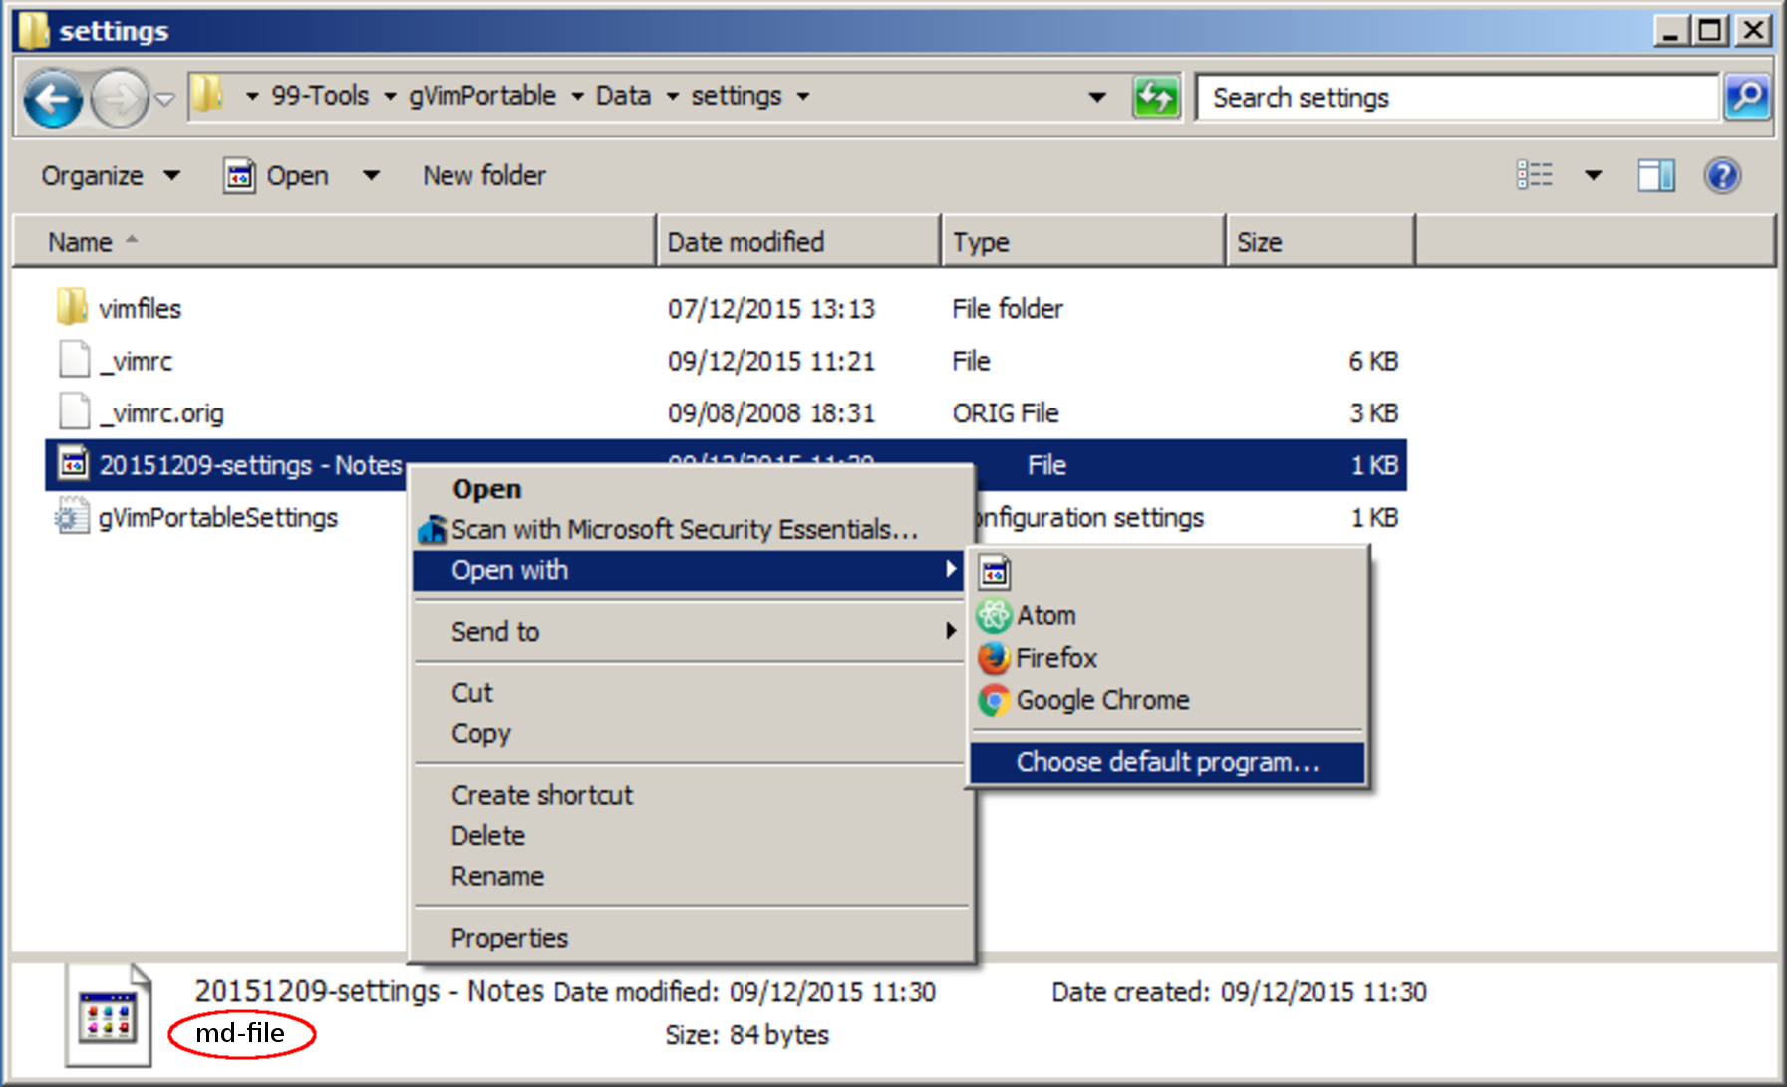1787x1087 pixels.
Task: Open the Help question mark icon
Action: click(1721, 176)
